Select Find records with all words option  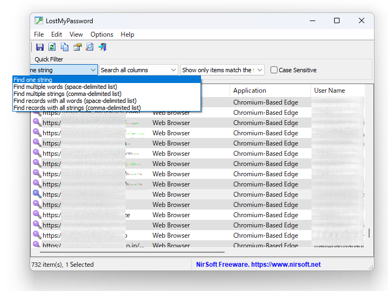[x=107, y=101]
